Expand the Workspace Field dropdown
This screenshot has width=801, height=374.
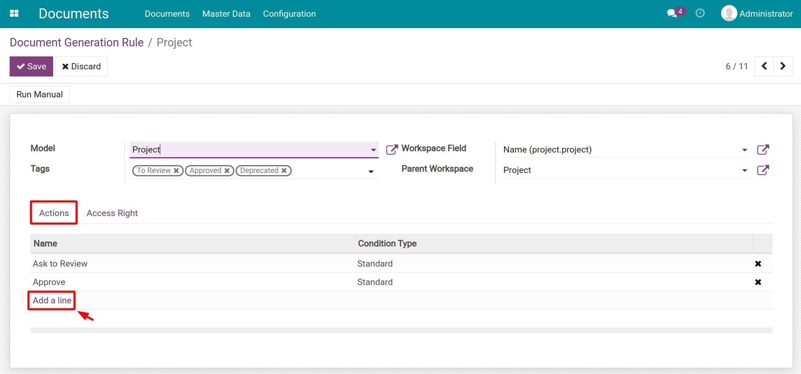pos(745,150)
